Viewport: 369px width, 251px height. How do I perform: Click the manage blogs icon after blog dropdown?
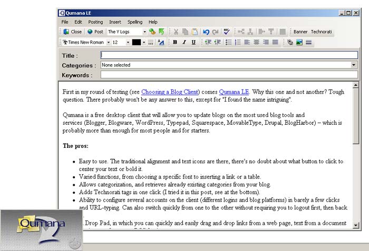pyautogui.click(x=152, y=32)
